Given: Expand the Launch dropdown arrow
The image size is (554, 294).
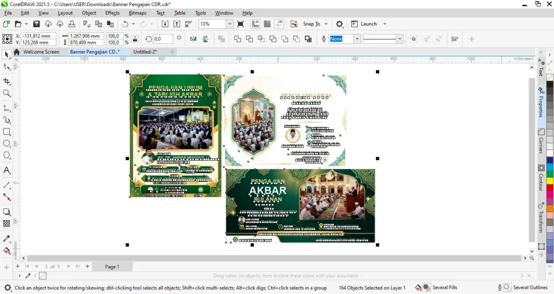Looking at the screenshot, I should pyautogui.click(x=385, y=24).
